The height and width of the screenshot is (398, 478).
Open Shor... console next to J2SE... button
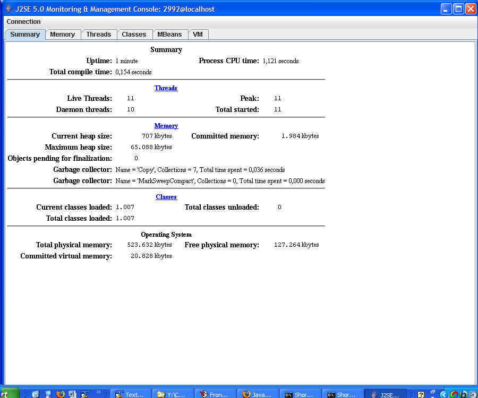pyautogui.click(x=343, y=394)
